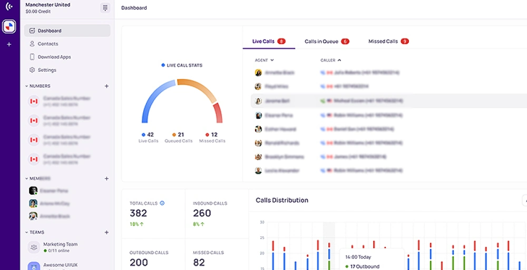The image size is (527, 270).
Task: Collapse the Numbers section chevron
Action: point(26,86)
